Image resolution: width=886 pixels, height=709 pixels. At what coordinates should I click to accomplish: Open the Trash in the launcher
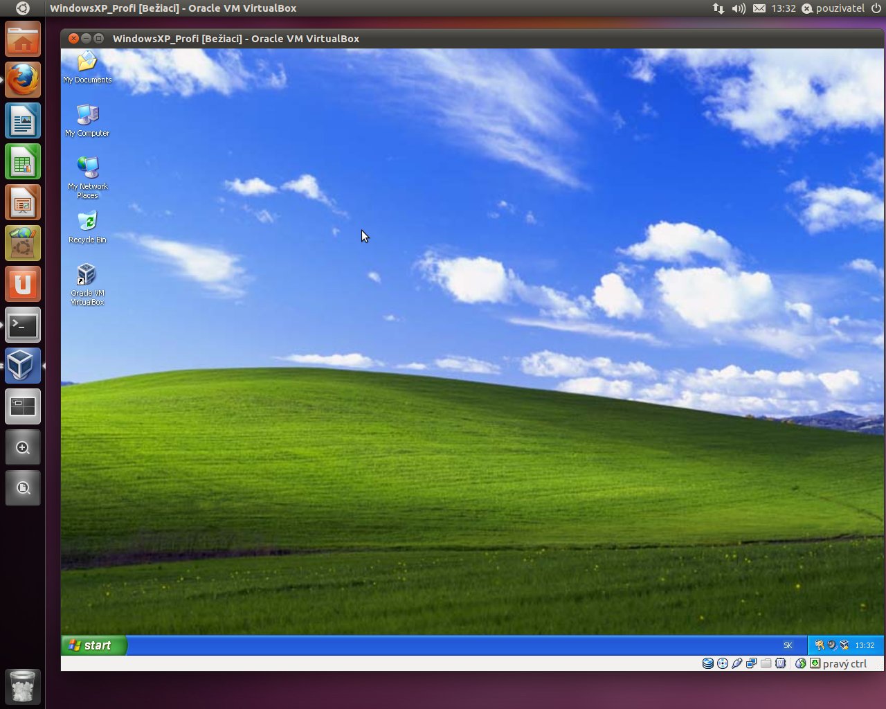23,686
